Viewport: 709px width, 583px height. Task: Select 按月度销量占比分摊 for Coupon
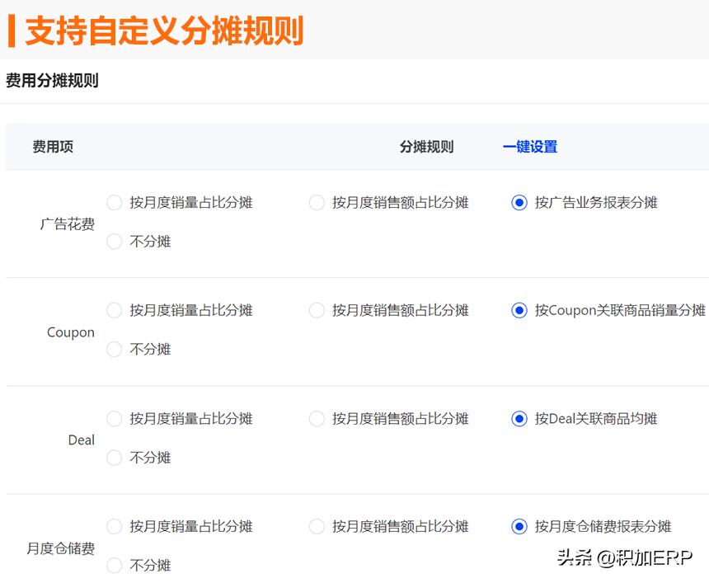click(x=114, y=310)
